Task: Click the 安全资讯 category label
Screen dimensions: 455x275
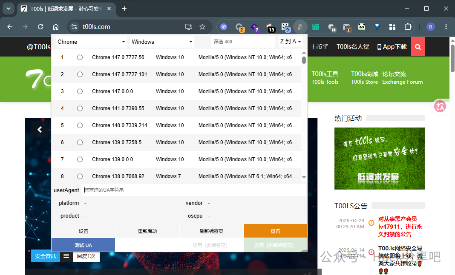Action: pos(46,256)
